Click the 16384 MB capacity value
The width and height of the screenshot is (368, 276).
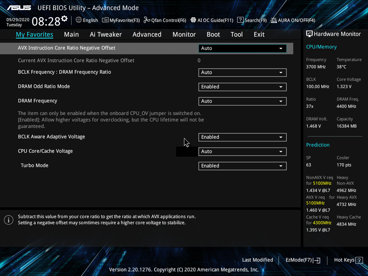[347, 126]
